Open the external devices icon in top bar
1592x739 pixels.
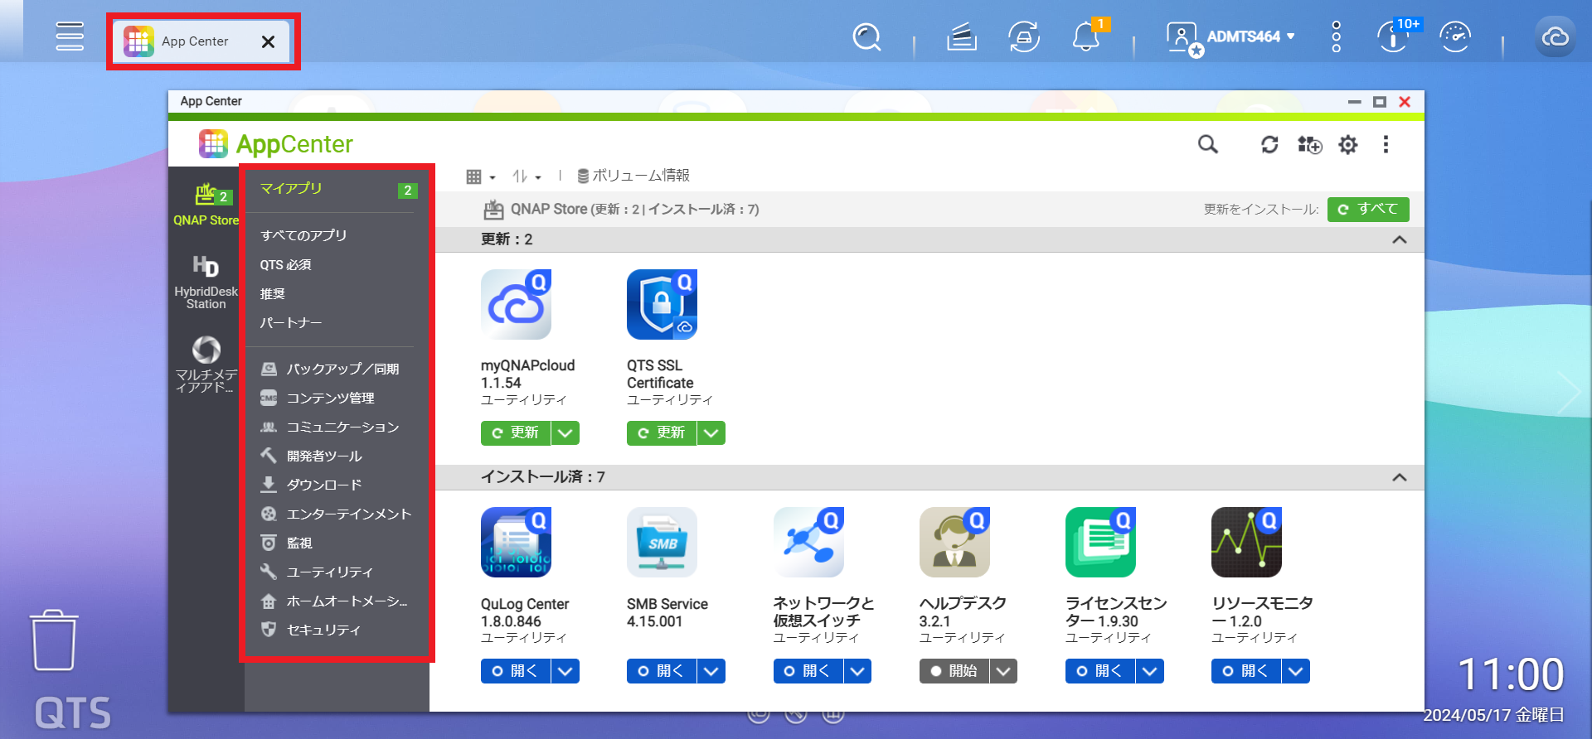(x=1024, y=37)
